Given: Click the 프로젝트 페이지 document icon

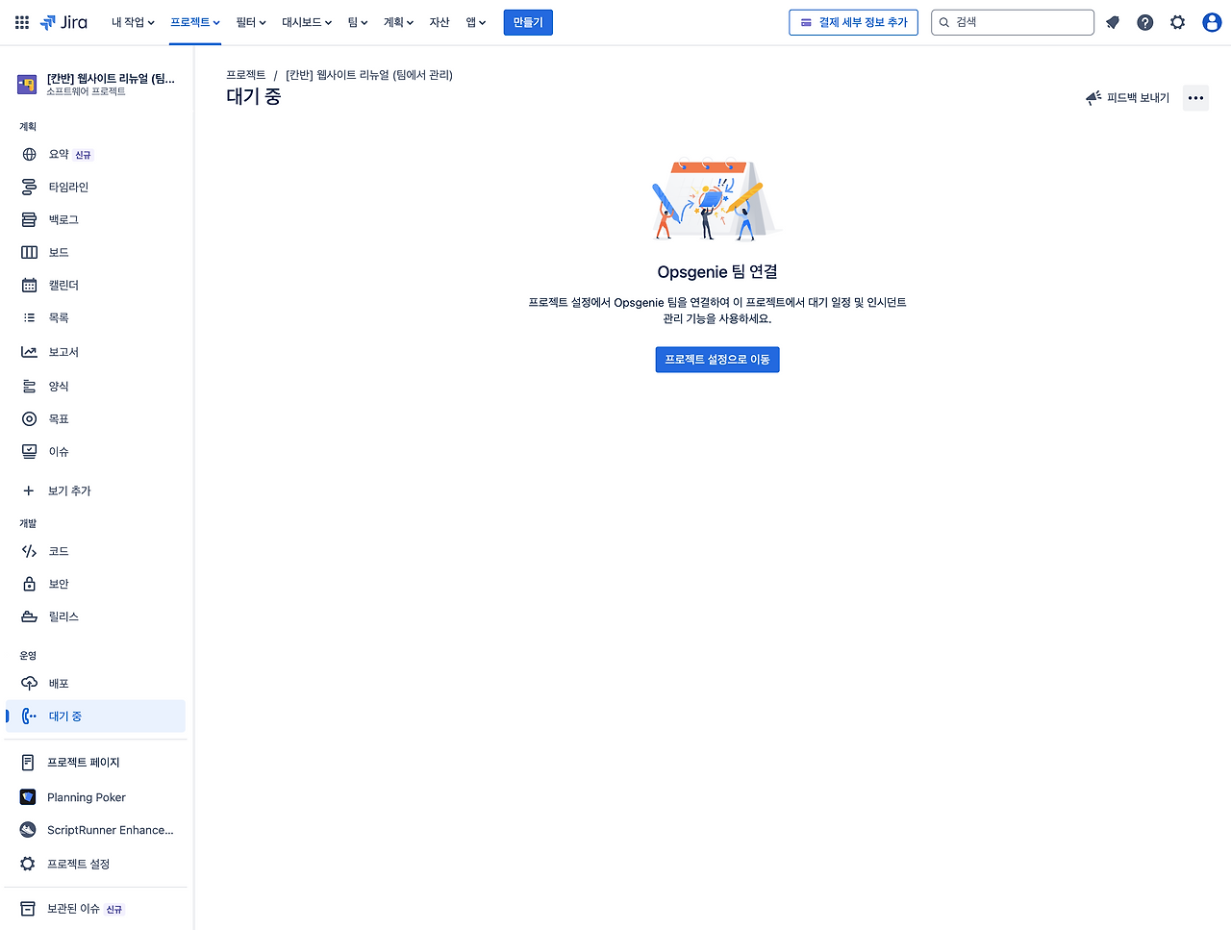Looking at the screenshot, I should pos(28,762).
